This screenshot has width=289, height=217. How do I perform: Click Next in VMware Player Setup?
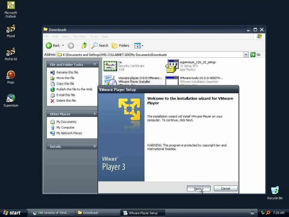198,188
